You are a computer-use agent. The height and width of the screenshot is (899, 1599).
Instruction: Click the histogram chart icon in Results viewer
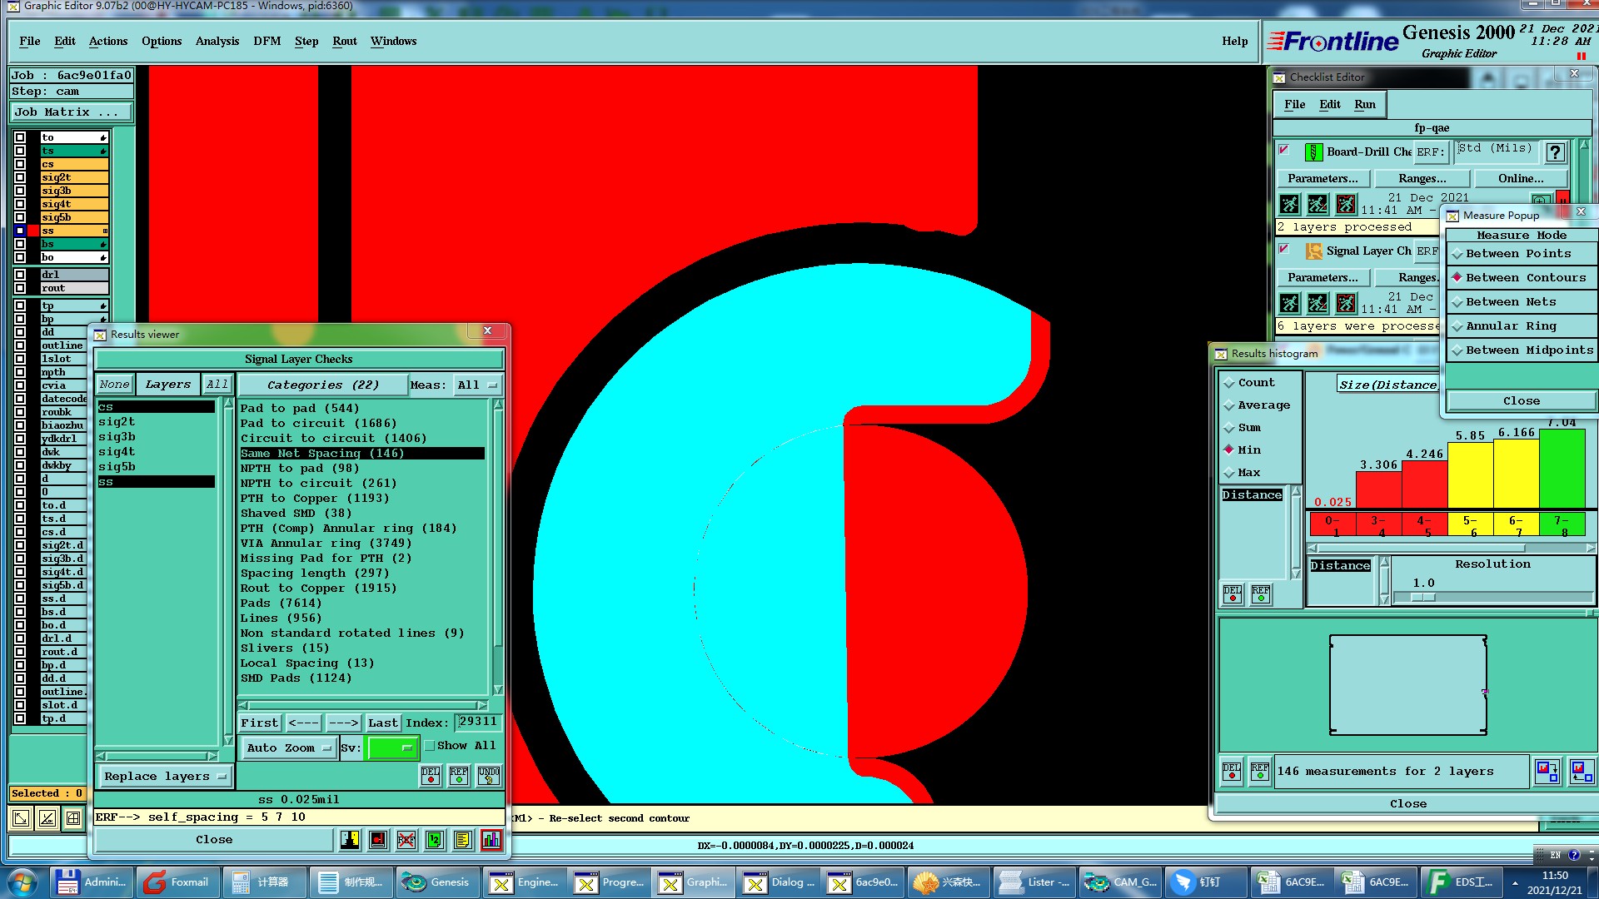491,840
